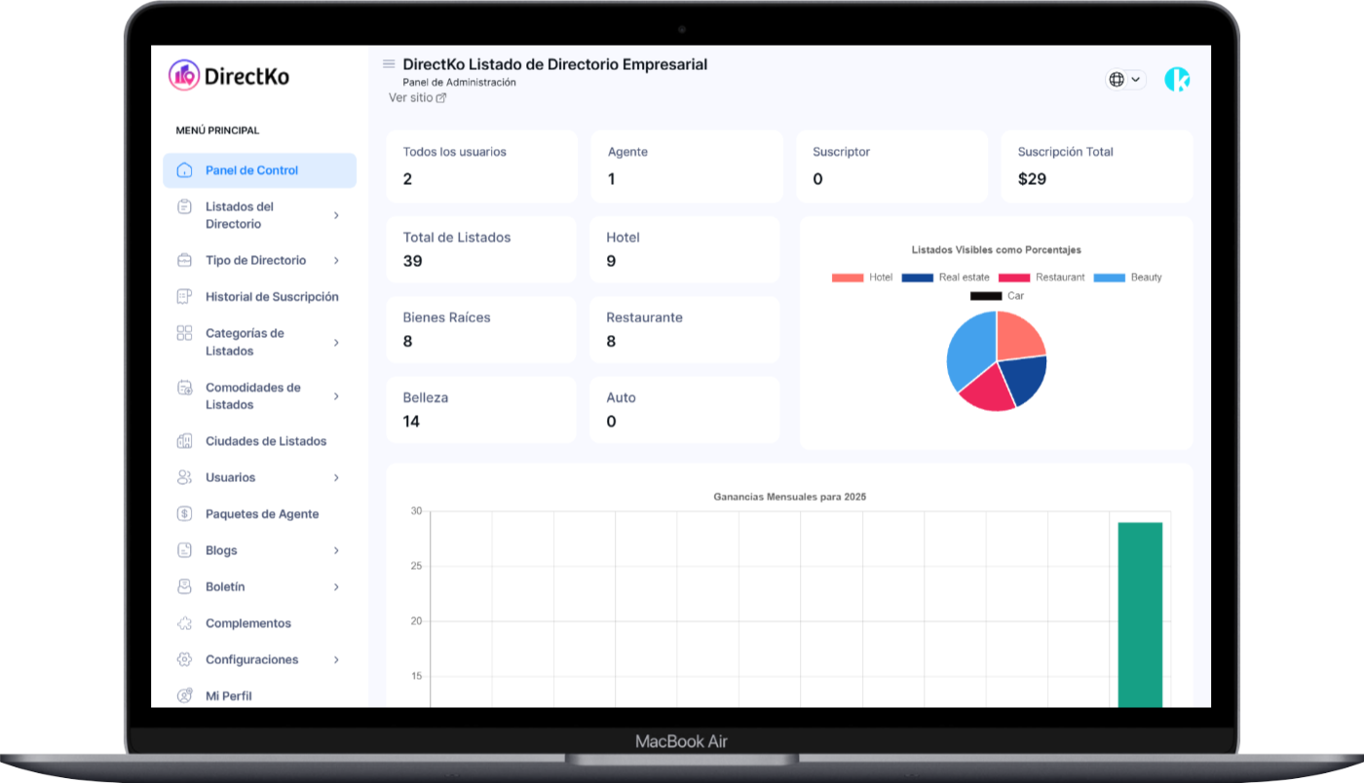Click the Mi Perfil user icon
This screenshot has height=783, width=1364.
(x=184, y=695)
